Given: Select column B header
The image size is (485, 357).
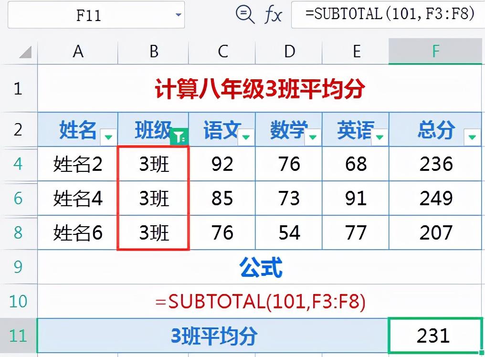Looking at the screenshot, I should click(153, 52).
